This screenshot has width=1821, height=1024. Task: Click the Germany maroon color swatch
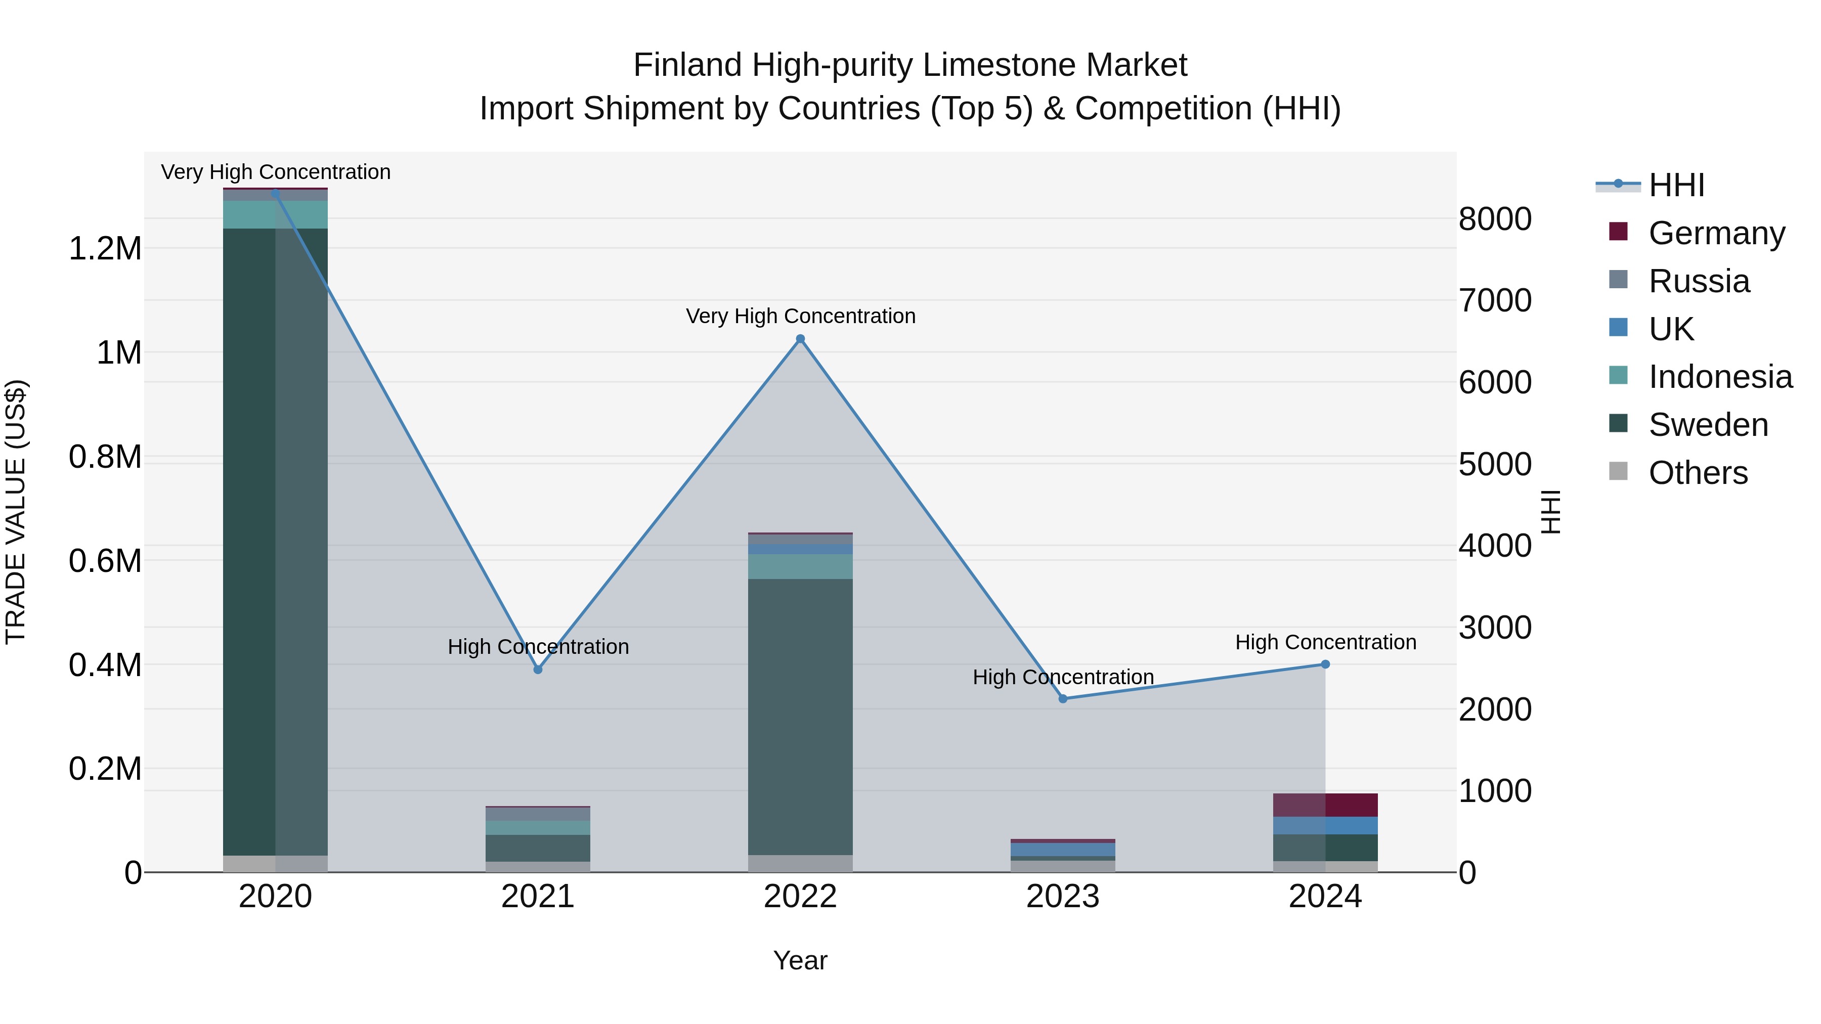point(1618,232)
